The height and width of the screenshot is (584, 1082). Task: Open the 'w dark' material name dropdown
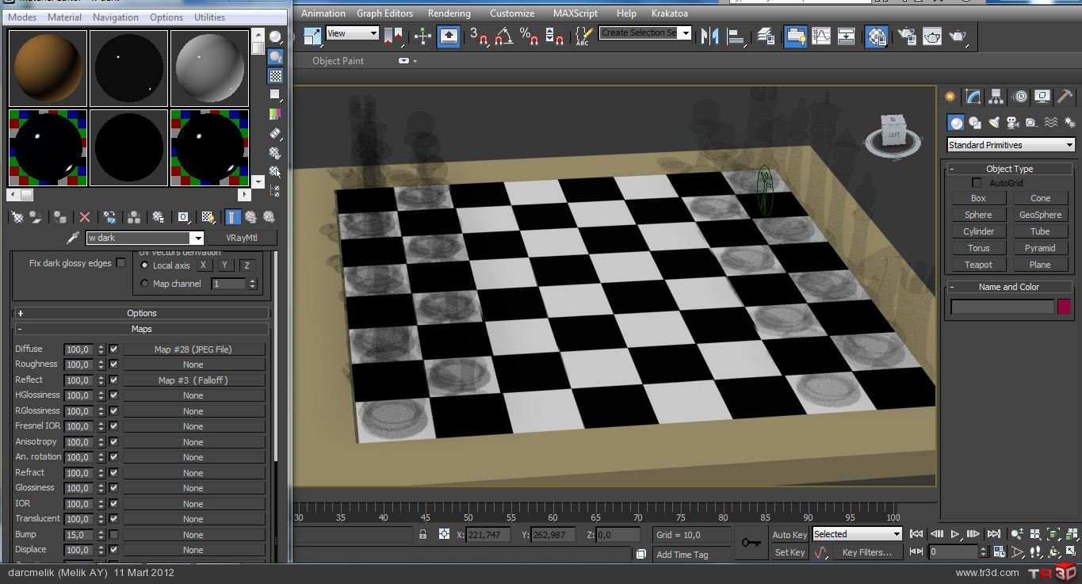(x=197, y=238)
